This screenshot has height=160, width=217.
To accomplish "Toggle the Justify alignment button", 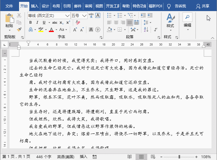I will pos(130,22).
